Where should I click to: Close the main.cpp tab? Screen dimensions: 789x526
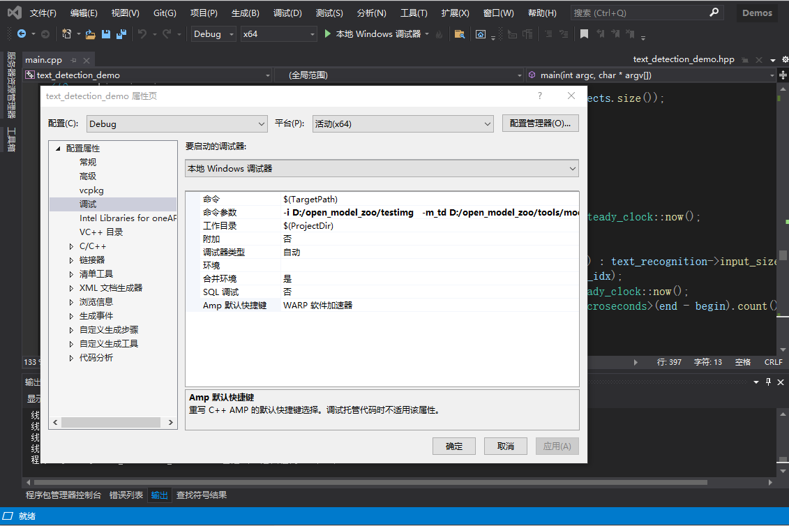click(87, 61)
